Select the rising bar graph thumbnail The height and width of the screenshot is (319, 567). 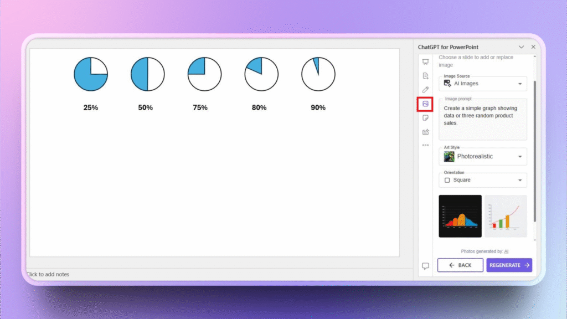(506, 216)
